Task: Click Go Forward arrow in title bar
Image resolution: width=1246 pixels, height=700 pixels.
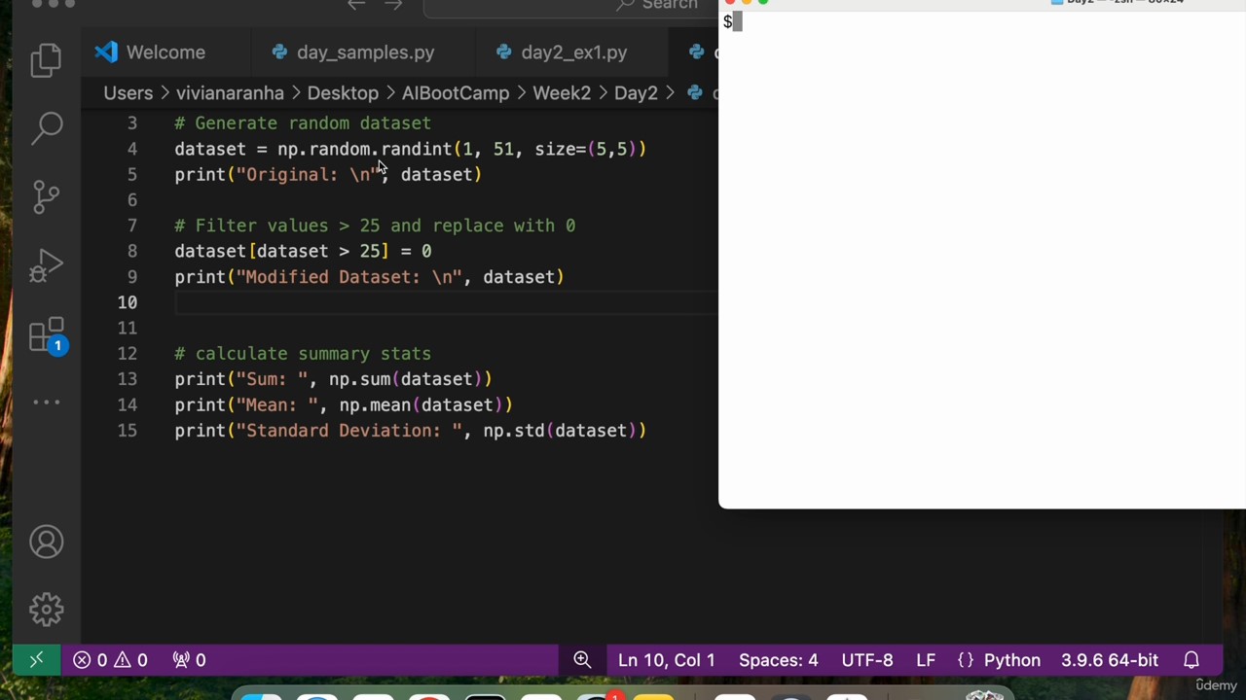Action: pyautogui.click(x=393, y=5)
